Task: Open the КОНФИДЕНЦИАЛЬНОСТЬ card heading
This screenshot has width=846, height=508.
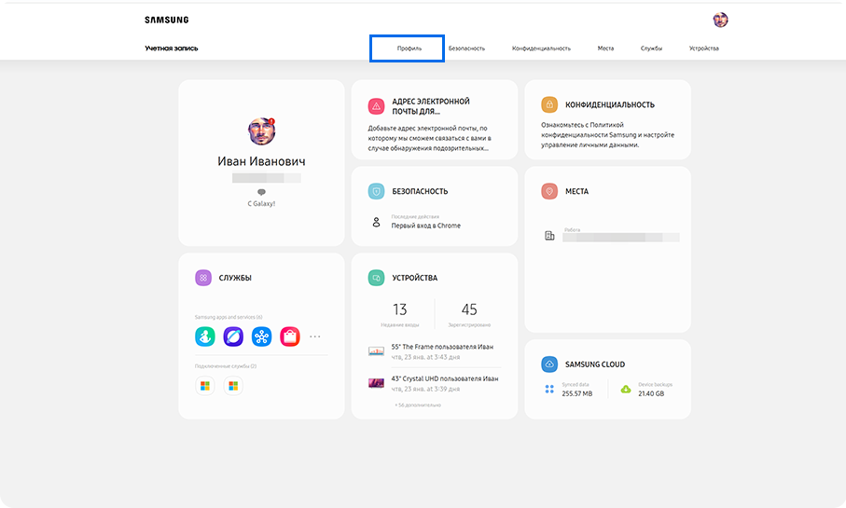Action: click(610, 104)
